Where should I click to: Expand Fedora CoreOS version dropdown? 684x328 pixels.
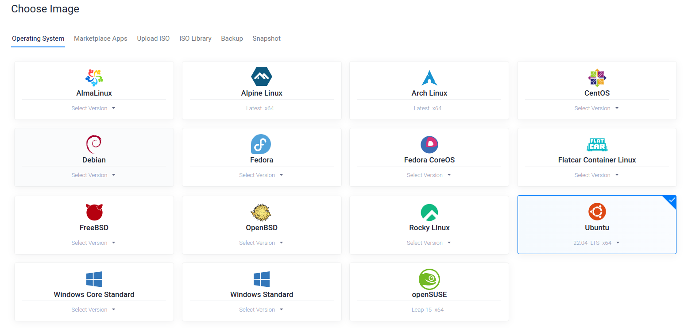[x=429, y=175]
